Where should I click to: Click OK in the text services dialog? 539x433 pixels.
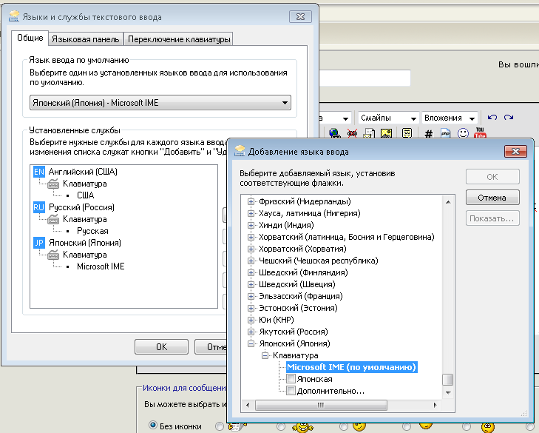[161, 346]
